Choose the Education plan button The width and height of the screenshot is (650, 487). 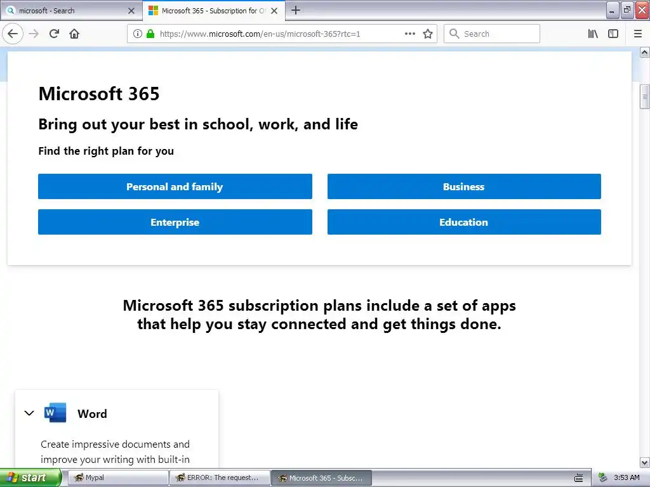(464, 222)
